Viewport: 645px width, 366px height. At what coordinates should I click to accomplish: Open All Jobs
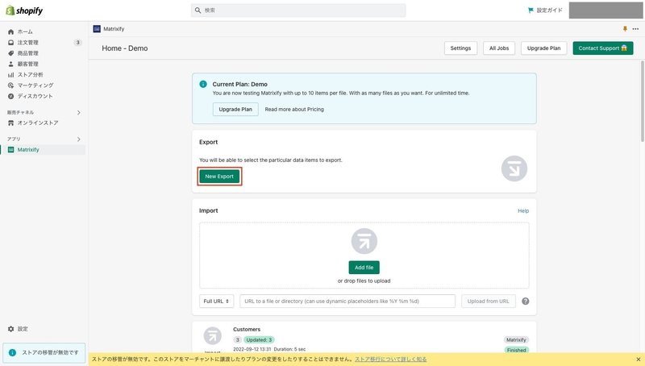499,48
